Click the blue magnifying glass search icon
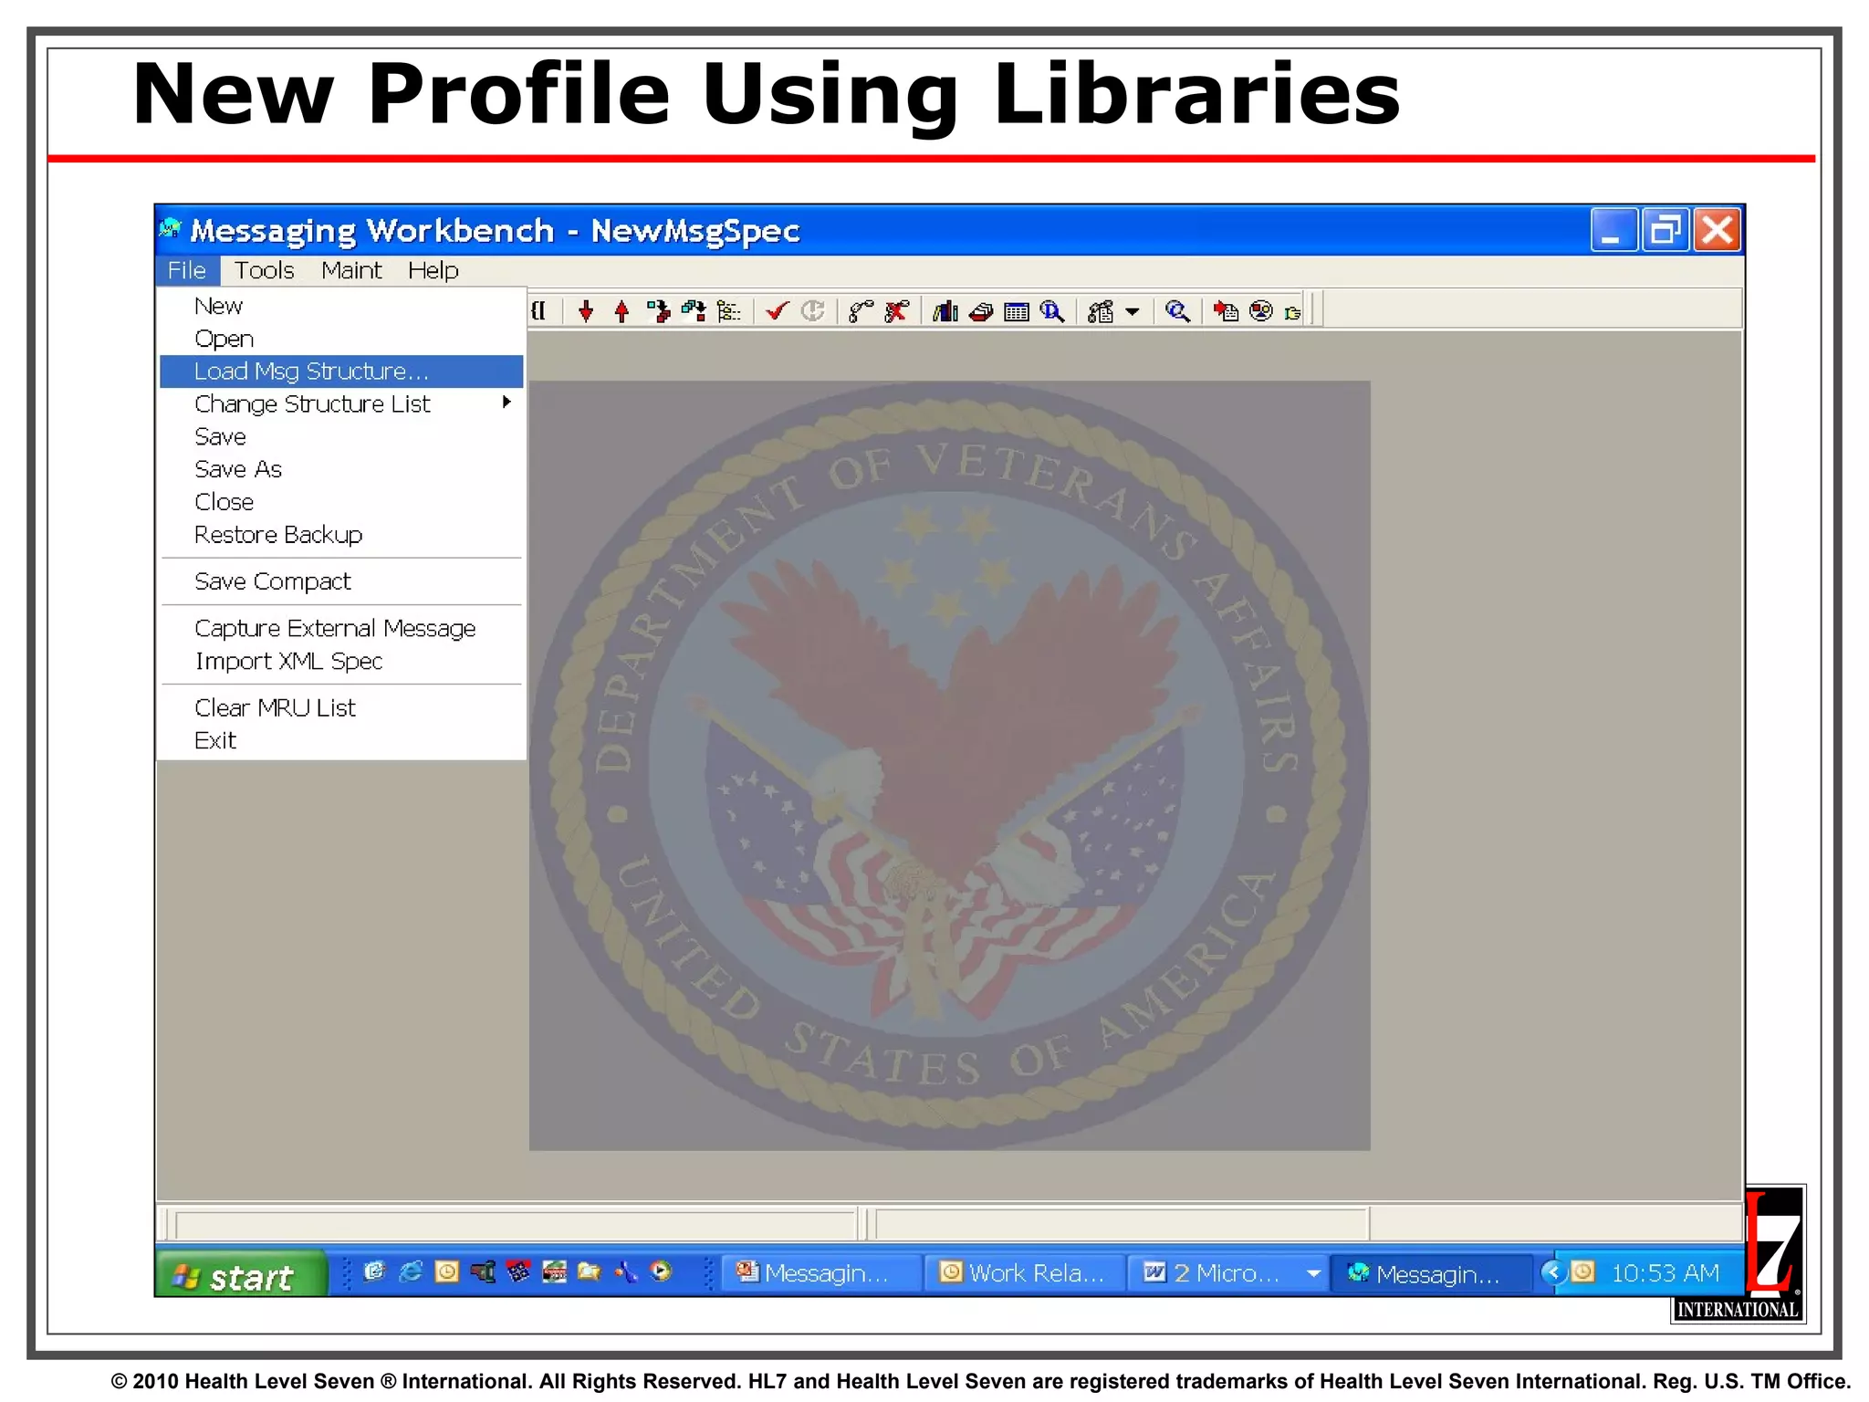Image resolution: width=1869 pixels, height=1402 pixels. 1177,312
